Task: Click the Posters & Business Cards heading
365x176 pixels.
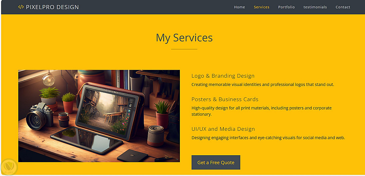Action: pos(225,99)
